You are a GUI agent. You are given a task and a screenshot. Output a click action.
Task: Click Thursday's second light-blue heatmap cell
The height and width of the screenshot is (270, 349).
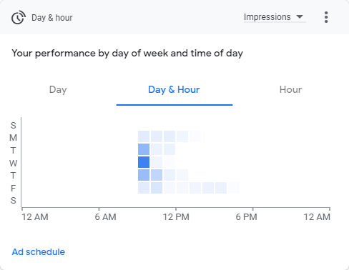click(157, 175)
